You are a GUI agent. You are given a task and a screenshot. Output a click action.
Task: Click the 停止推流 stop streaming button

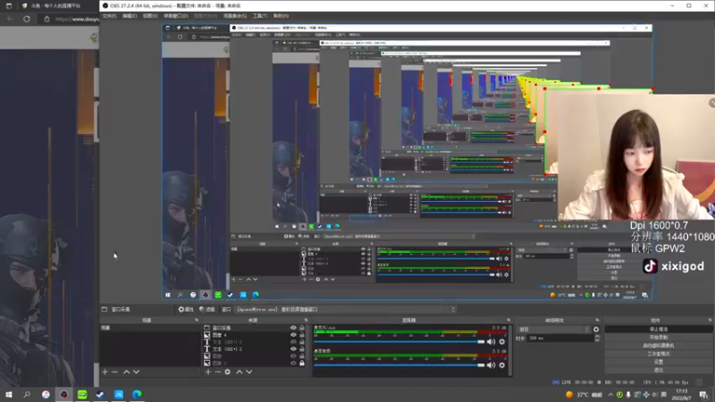tap(659, 329)
